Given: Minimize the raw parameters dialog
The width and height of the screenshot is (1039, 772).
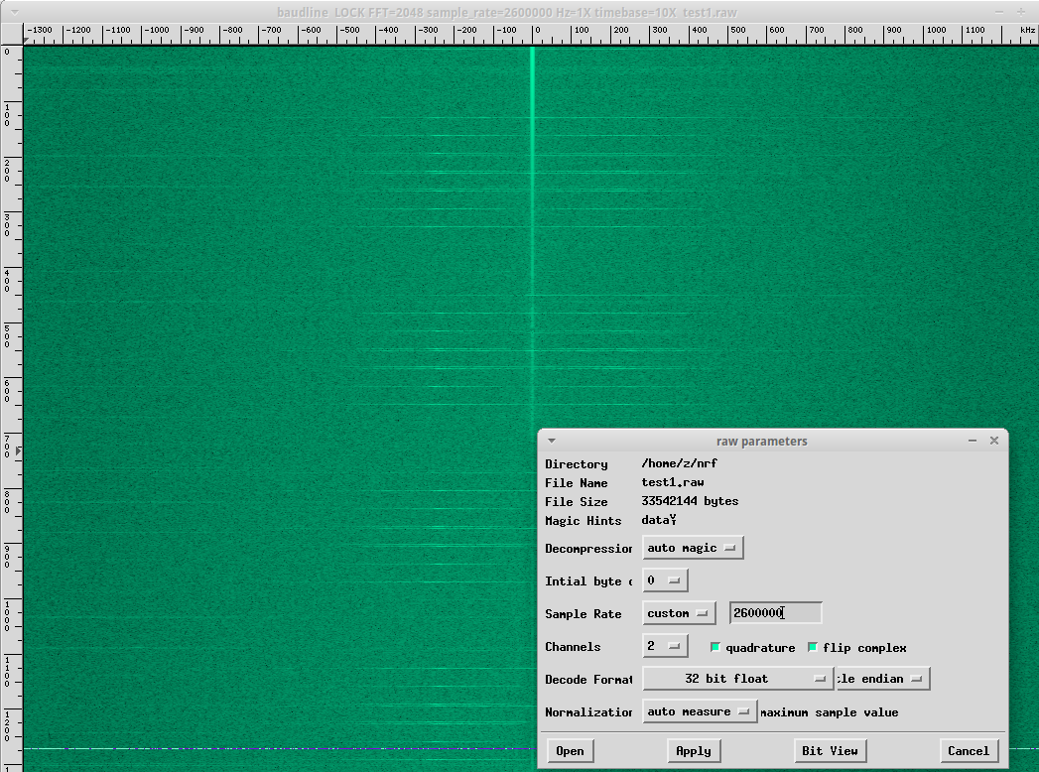Looking at the screenshot, I should point(973,441).
